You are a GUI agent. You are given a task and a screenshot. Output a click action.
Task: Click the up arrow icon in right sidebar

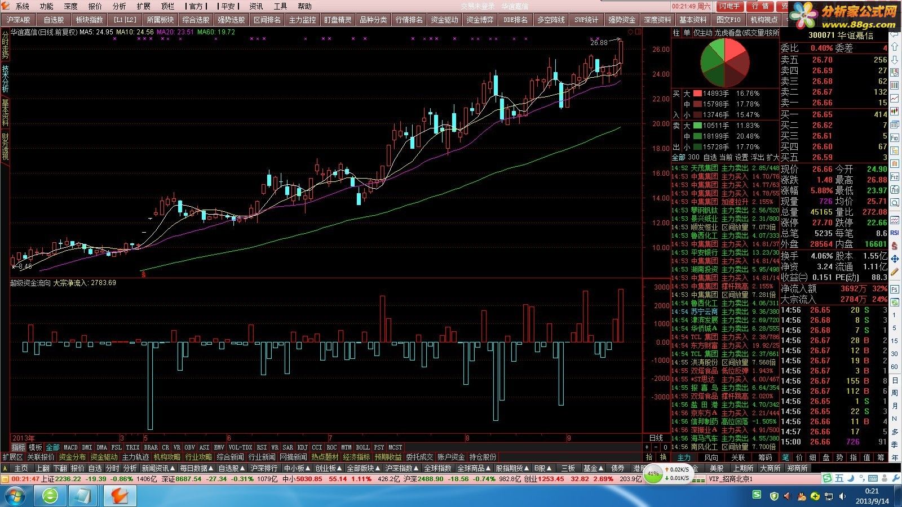click(x=895, y=46)
